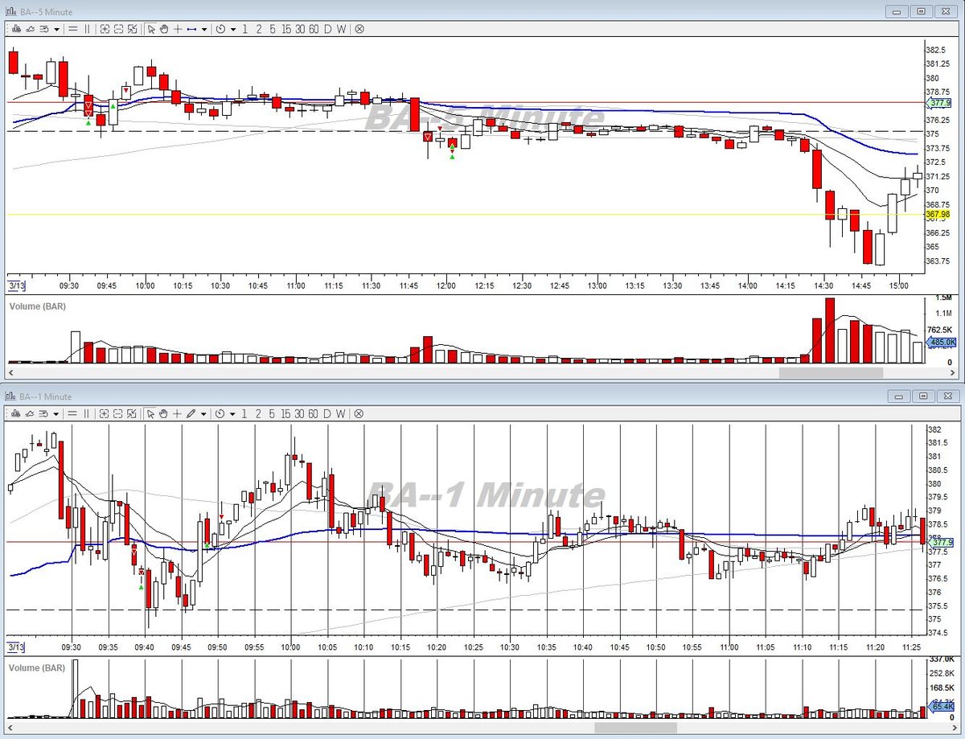965x739 pixels.
Task: Open indicators study icon in BA 5 Minute toolbar
Action: tap(30, 29)
